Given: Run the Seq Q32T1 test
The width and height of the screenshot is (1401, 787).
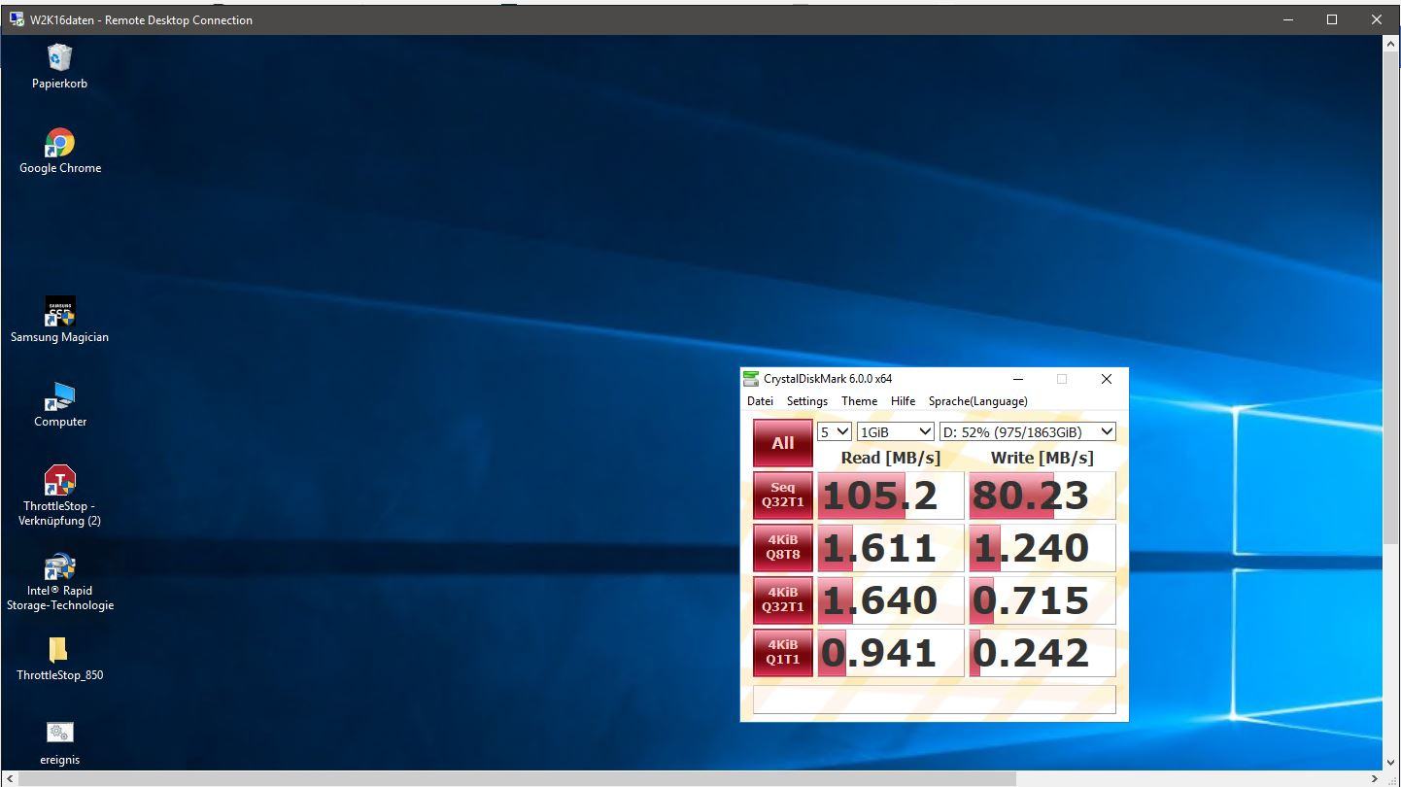Looking at the screenshot, I should pyautogui.click(x=783, y=496).
